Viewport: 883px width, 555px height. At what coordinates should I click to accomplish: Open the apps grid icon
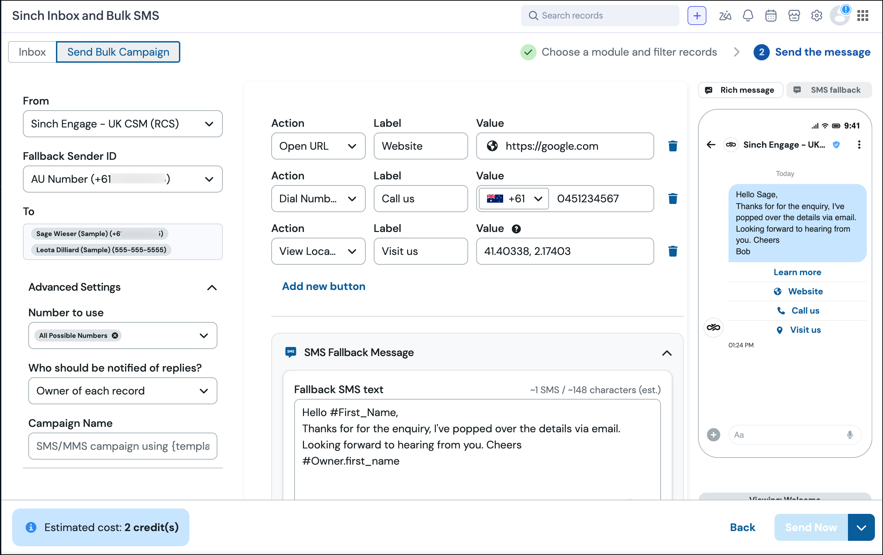click(x=863, y=16)
